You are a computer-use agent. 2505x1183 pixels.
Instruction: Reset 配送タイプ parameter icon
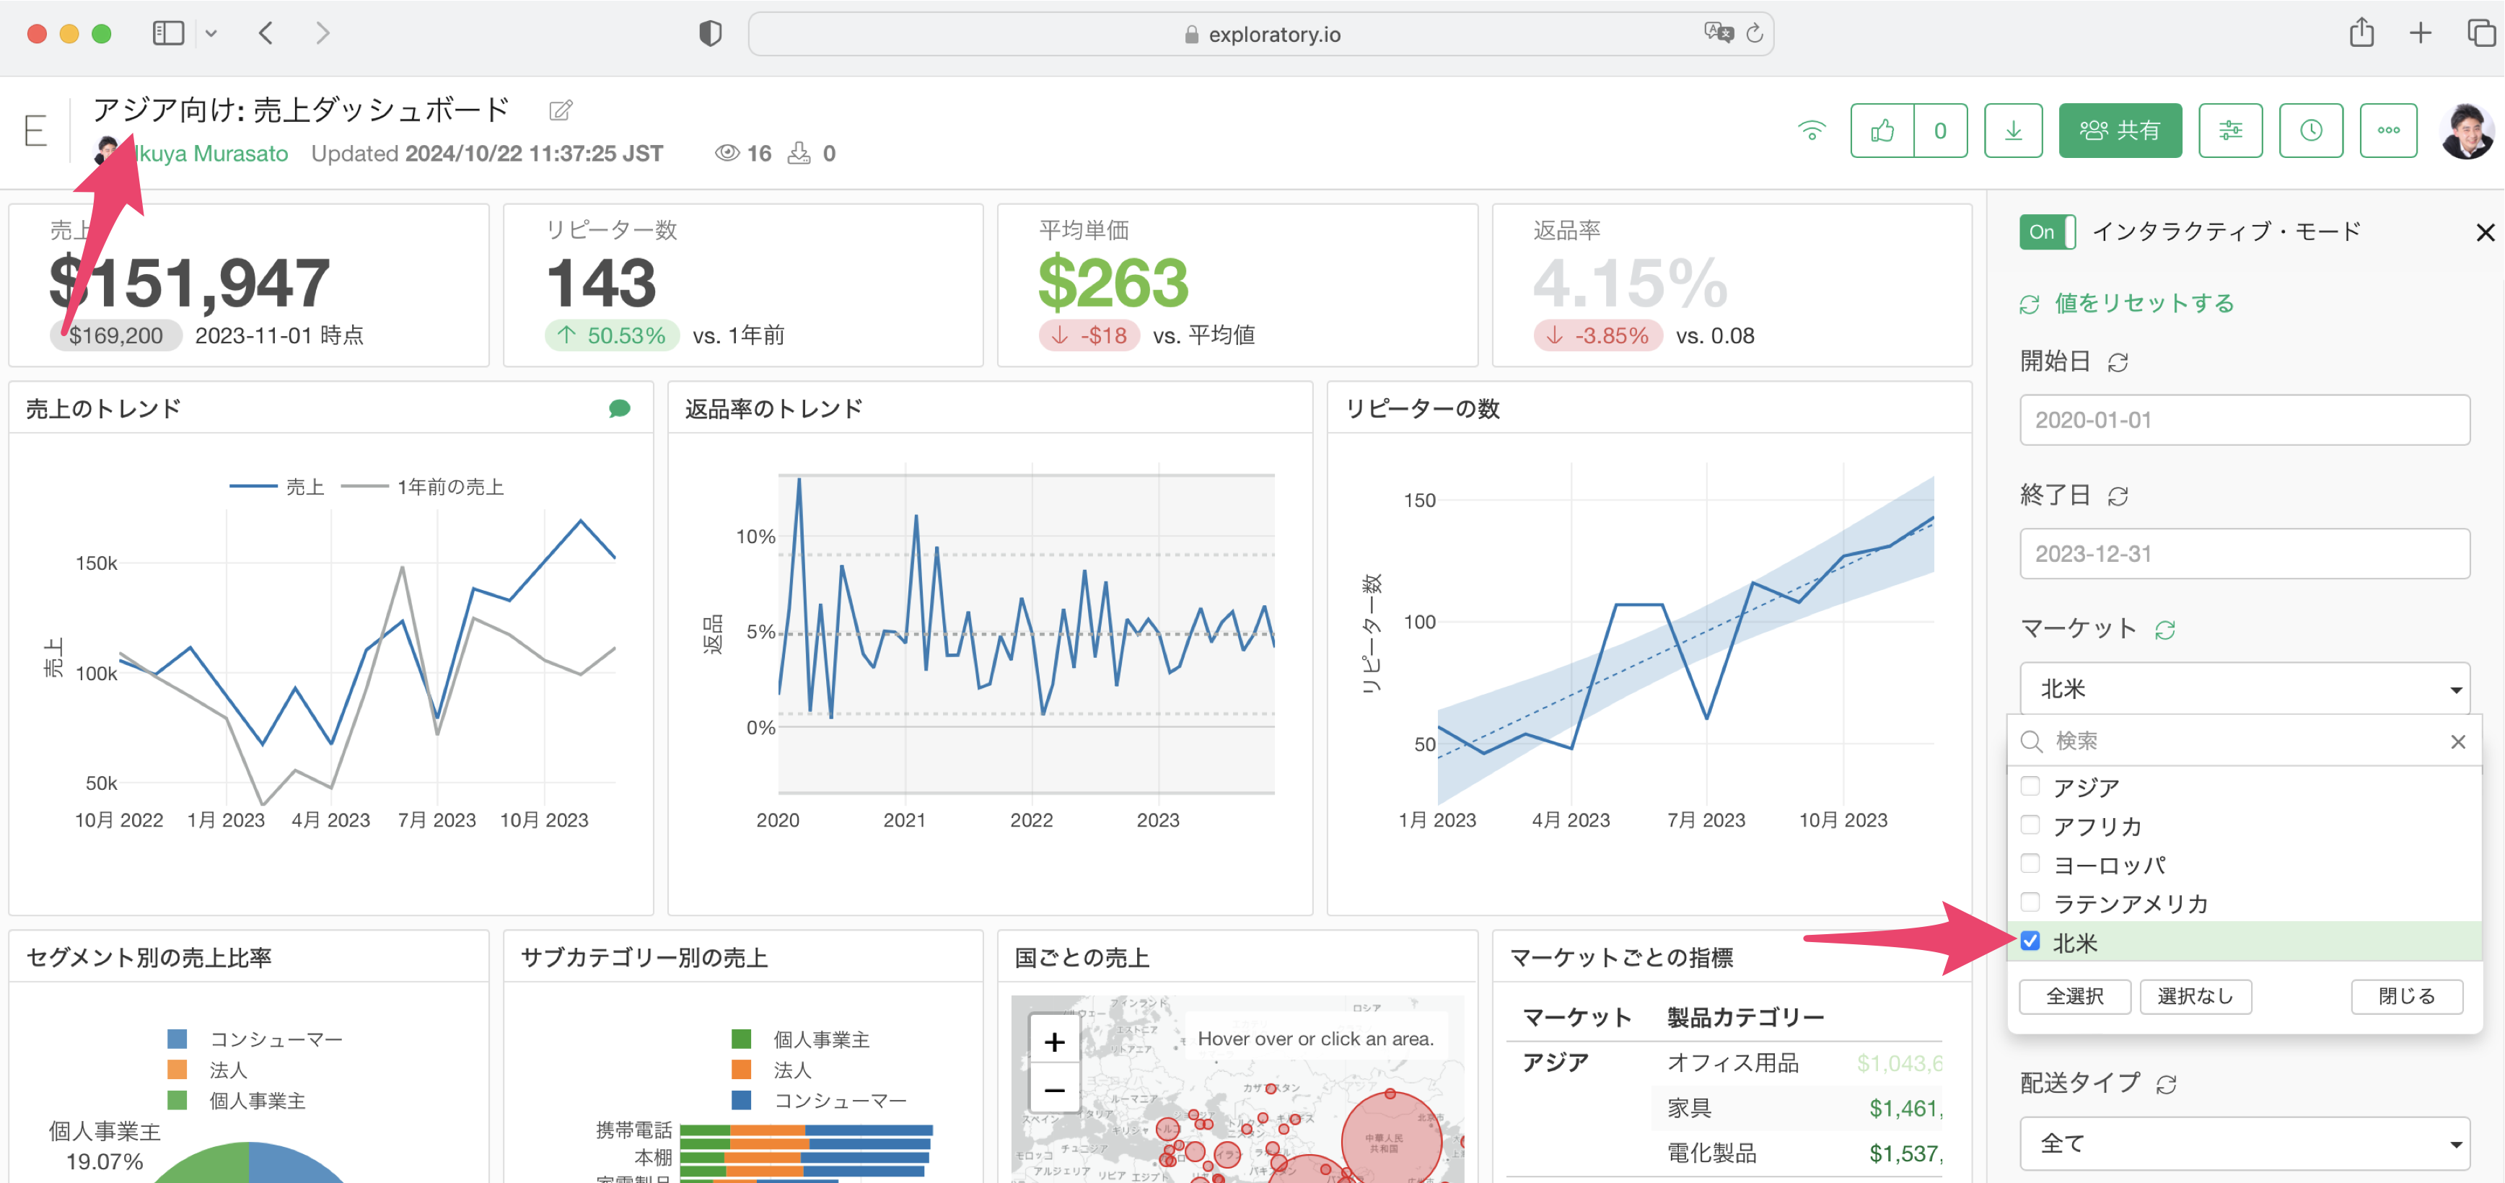tap(2166, 1084)
